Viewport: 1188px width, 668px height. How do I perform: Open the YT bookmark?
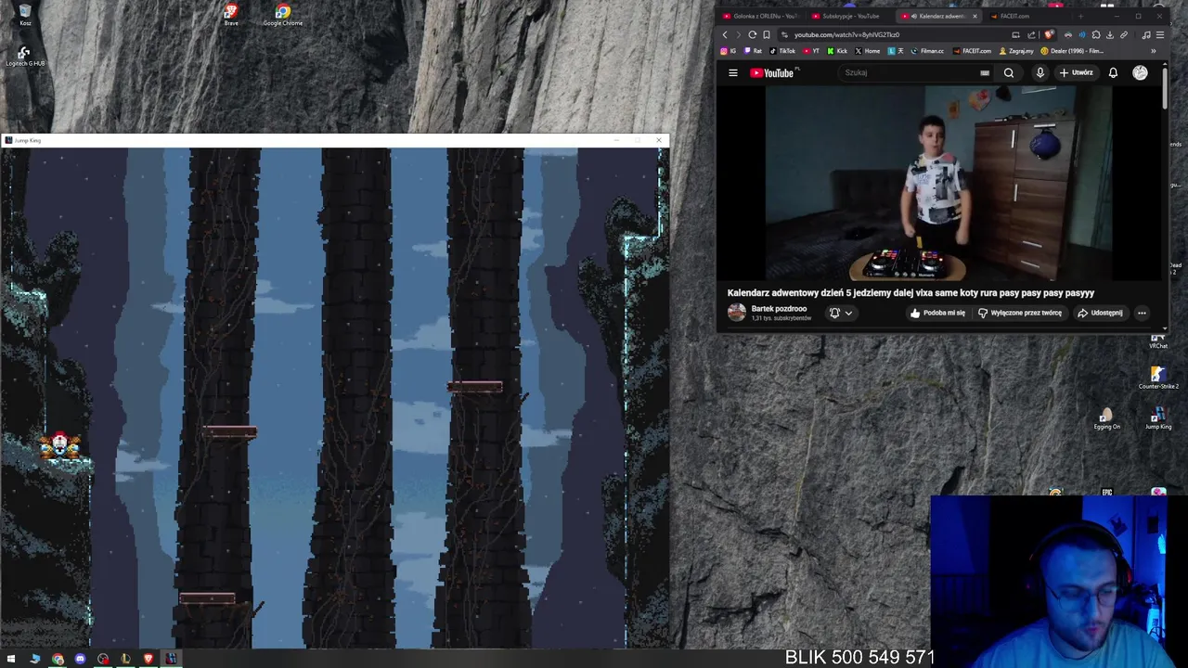click(811, 51)
